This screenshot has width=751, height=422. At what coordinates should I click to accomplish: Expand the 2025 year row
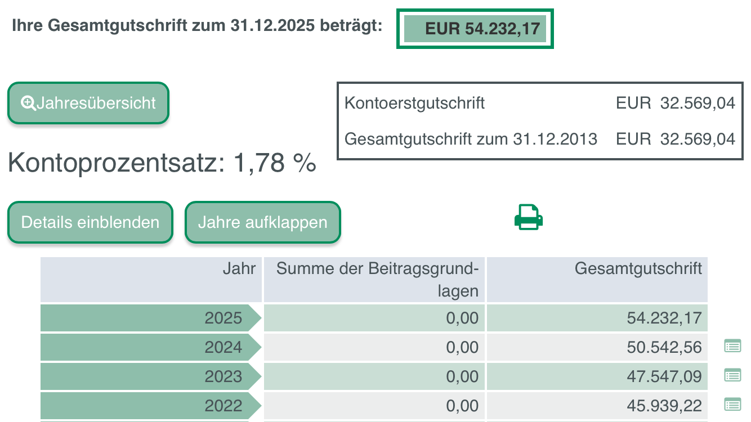[151, 318]
